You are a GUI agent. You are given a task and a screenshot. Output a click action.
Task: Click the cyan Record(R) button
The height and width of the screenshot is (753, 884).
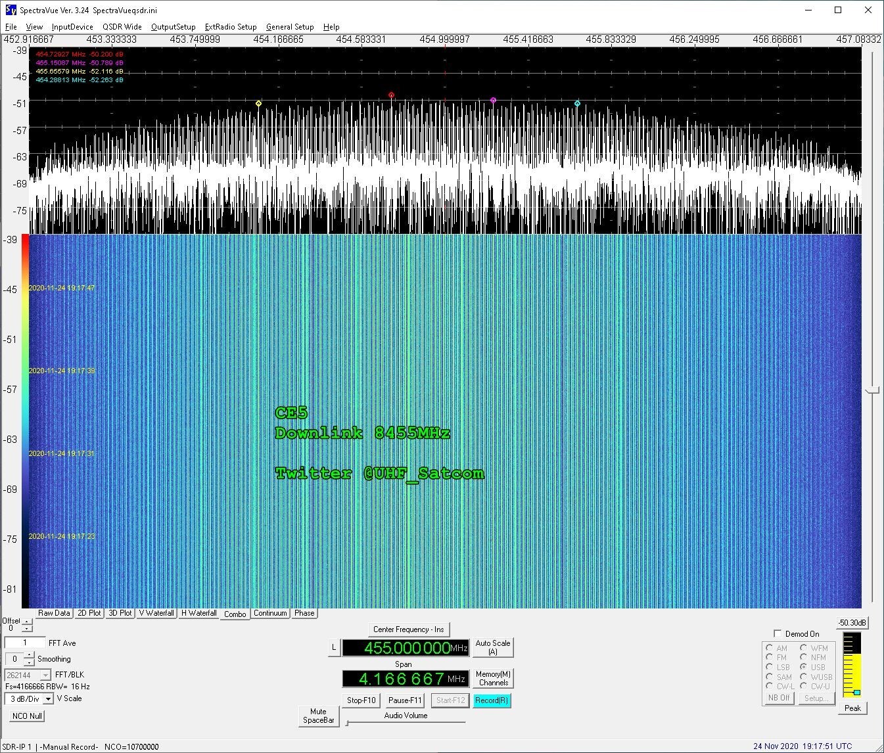(491, 700)
